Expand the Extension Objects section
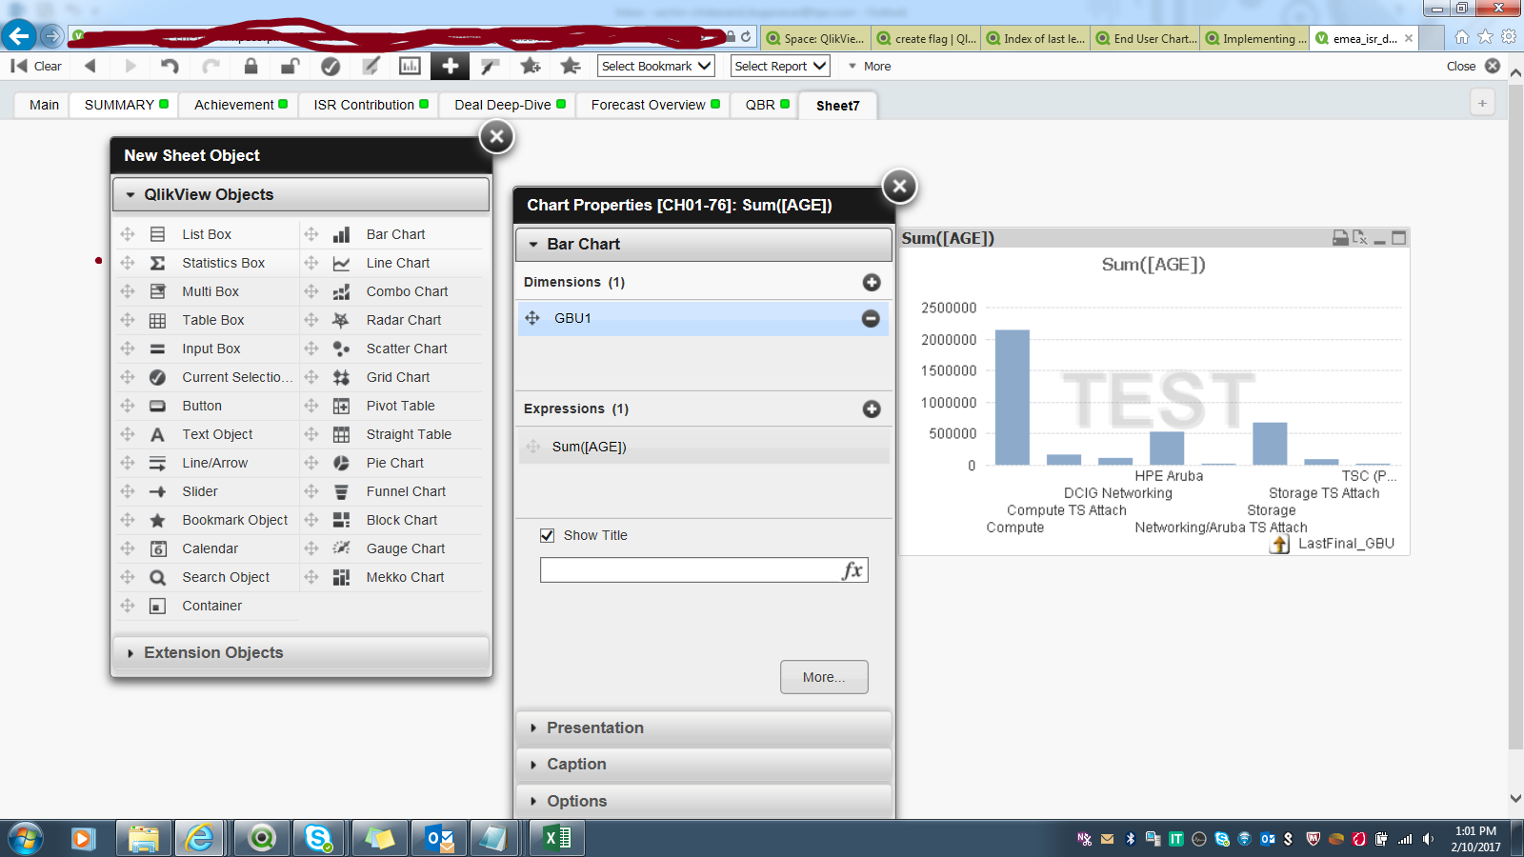Screen dimensions: 1524x857 [x=301, y=652]
